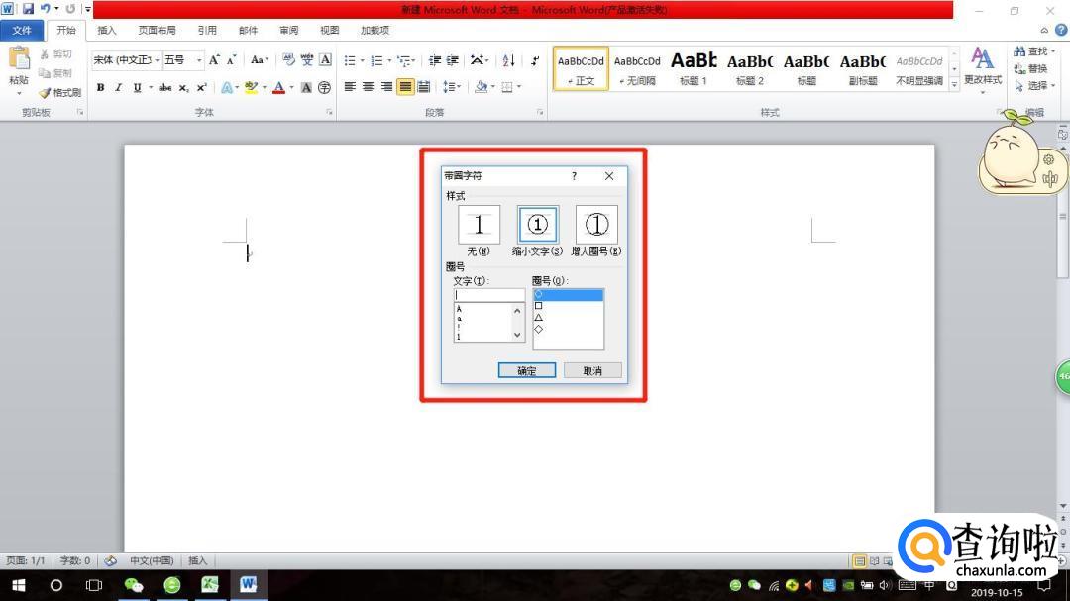Screen dimensions: 1070x601
Task: Select the 增大圈号 enclosure style
Action: point(595,225)
